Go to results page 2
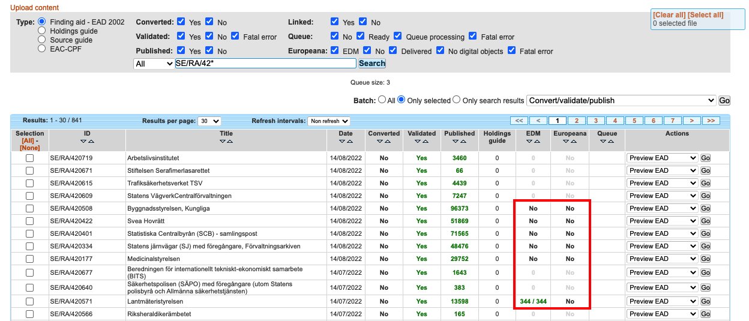 [x=577, y=121]
